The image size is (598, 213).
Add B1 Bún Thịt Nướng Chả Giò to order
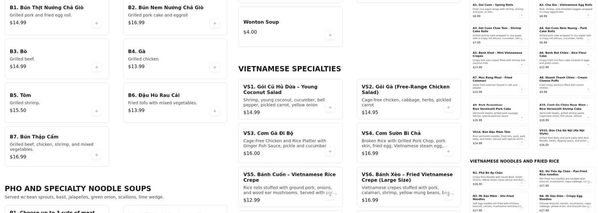click(x=97, y=23)
